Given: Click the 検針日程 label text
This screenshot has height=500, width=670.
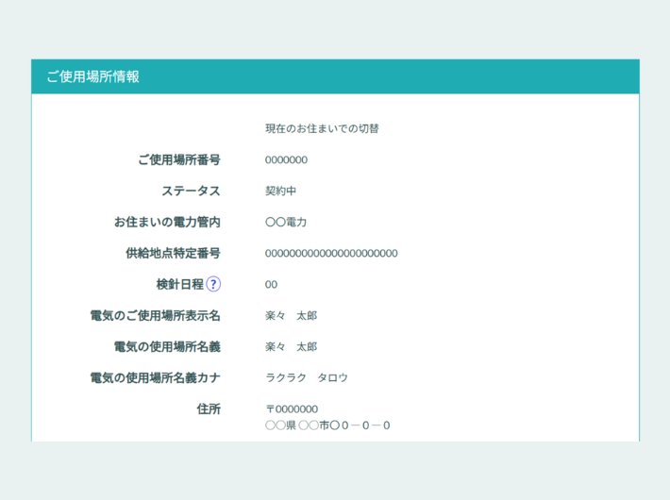Looking at the screenshot, I should click(180, 284).
